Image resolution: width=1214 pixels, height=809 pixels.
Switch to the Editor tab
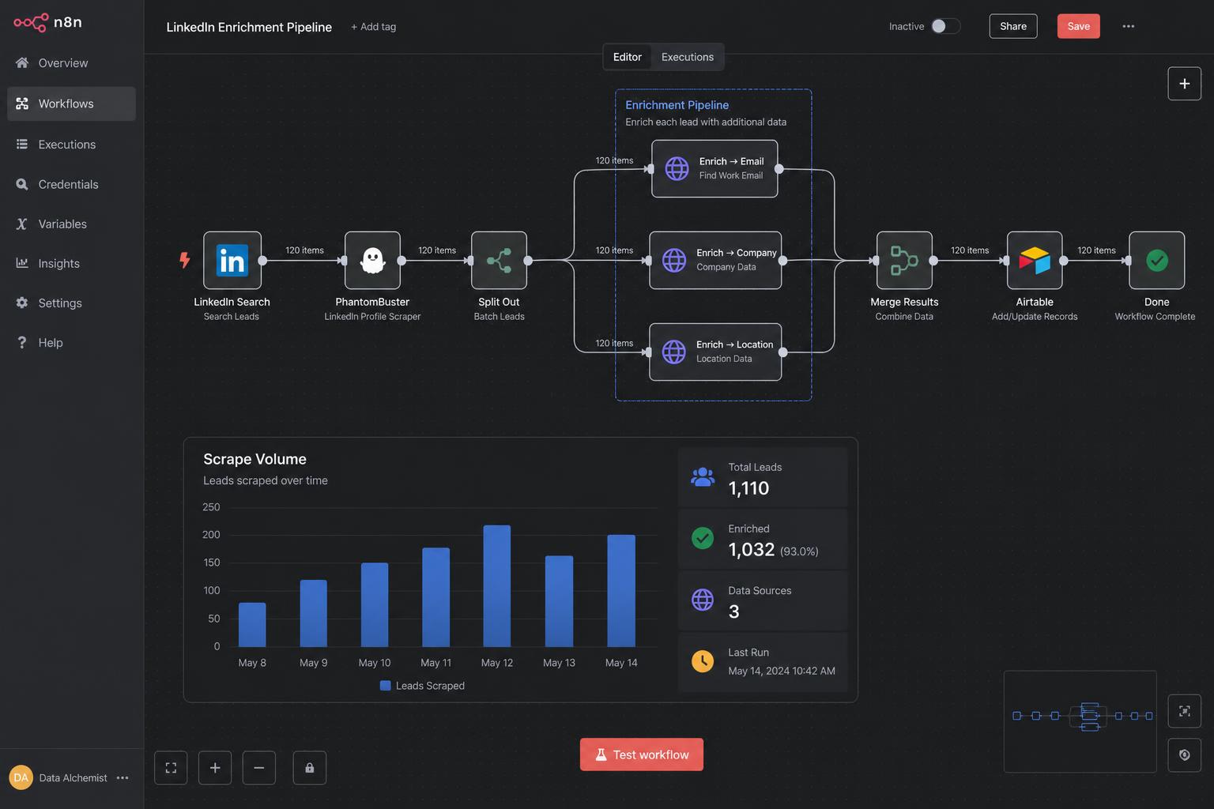(628, 57)
